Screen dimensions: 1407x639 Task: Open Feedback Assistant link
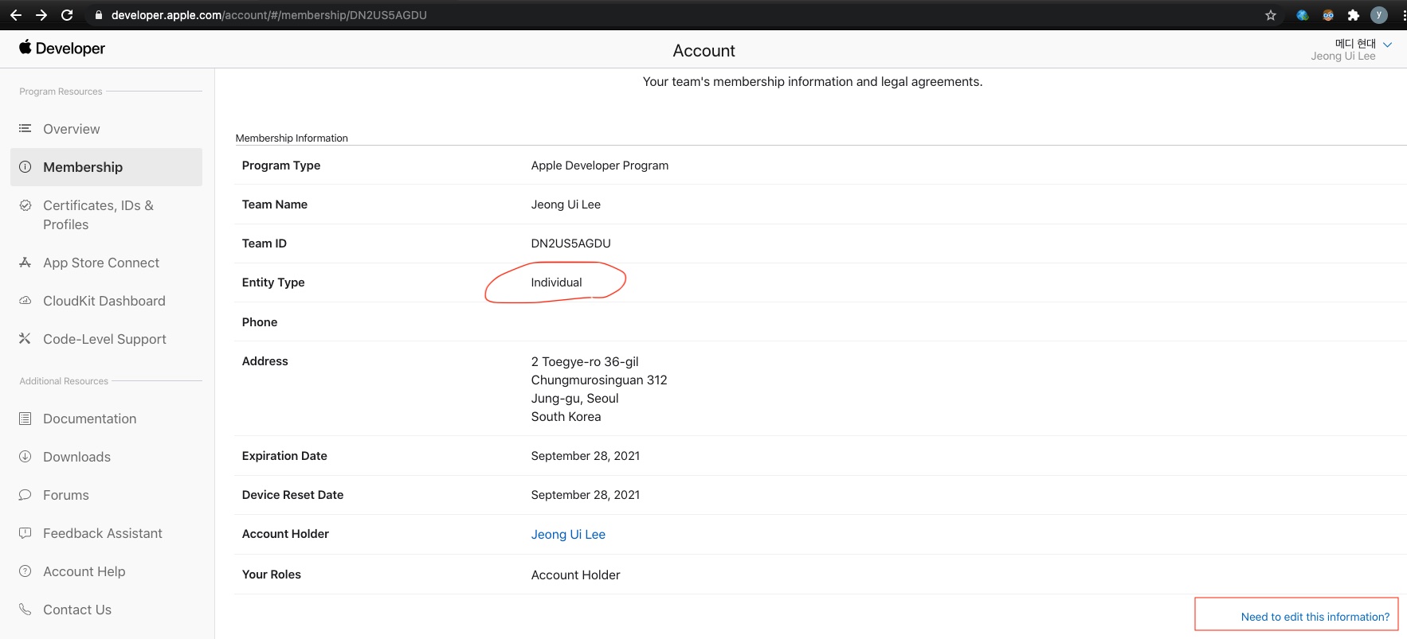[103, 533]
